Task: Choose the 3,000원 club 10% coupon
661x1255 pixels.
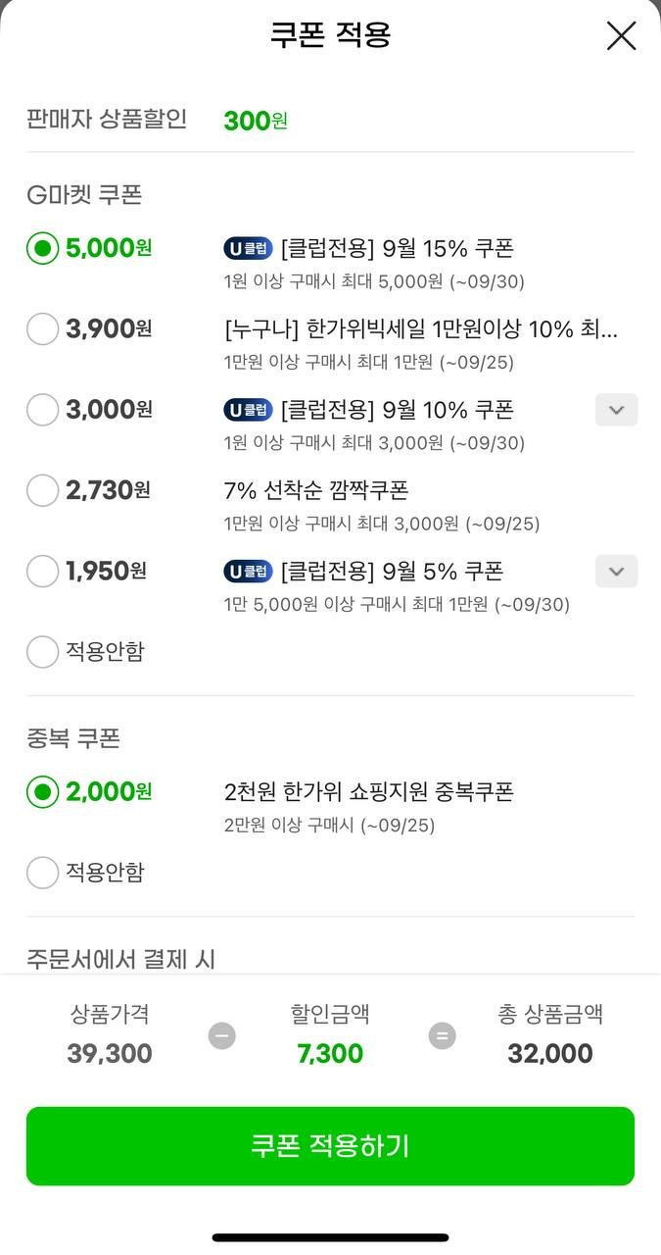Action: (x=42, y=409)
